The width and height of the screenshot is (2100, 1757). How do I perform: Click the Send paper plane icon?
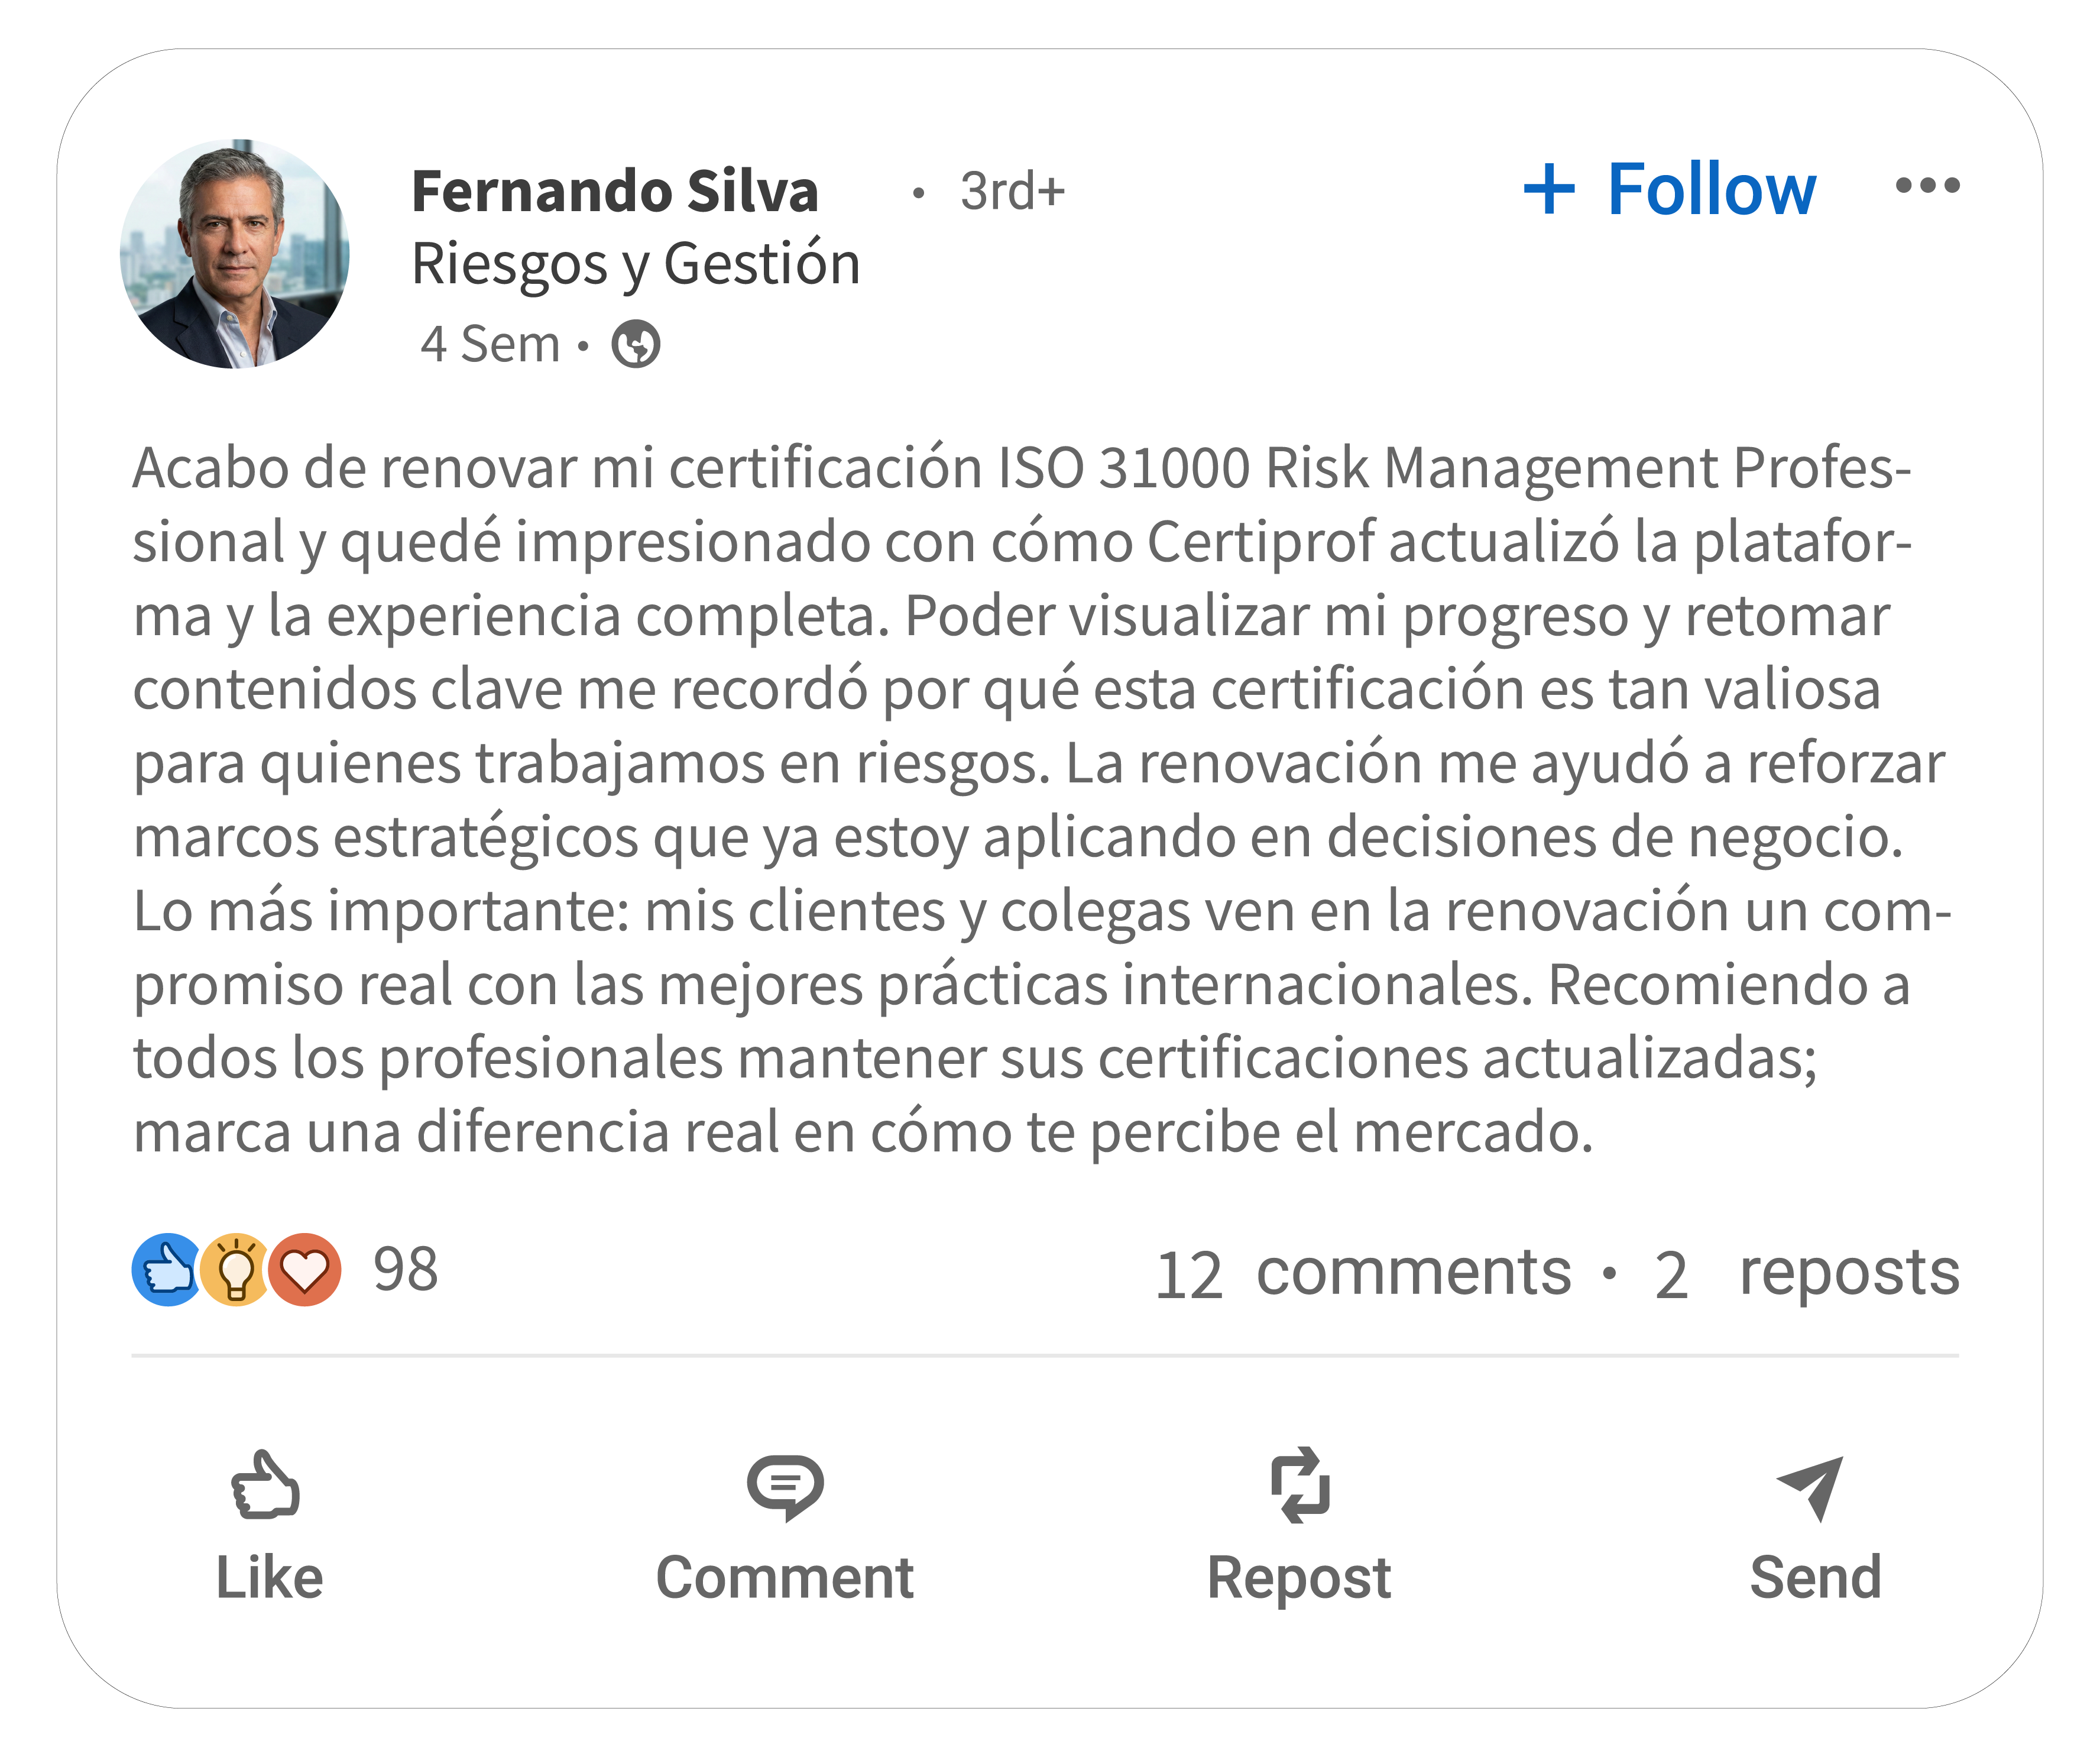pos(1811,1487)
